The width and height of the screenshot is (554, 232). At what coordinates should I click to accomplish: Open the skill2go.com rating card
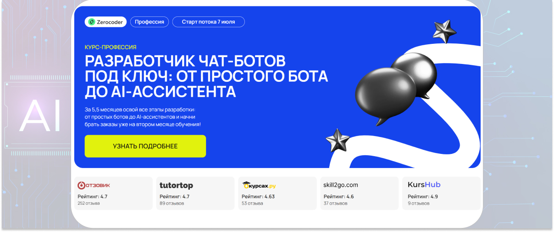(360, 193)
